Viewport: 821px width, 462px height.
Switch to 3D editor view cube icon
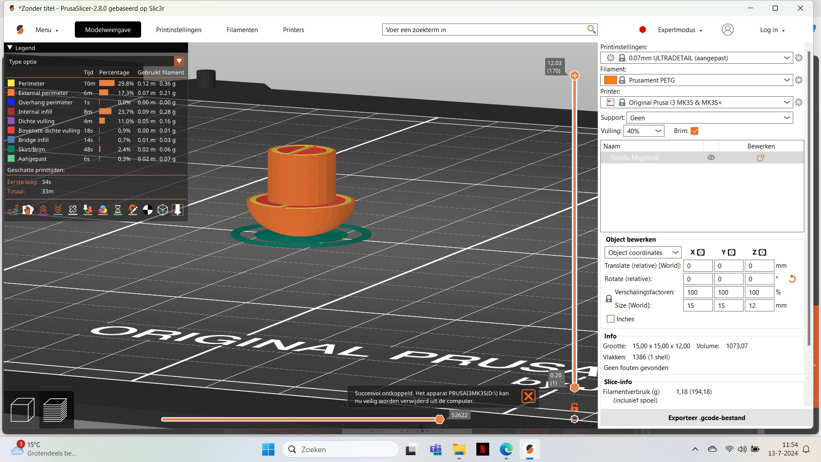pyautogui.click(x=22, y=410)
